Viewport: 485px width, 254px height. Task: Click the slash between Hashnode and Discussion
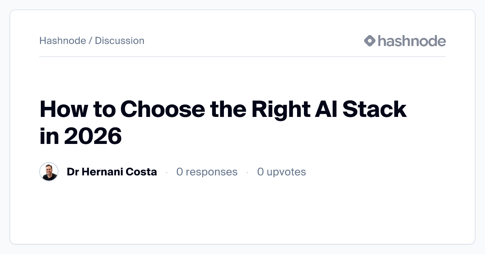pos(91,41)
